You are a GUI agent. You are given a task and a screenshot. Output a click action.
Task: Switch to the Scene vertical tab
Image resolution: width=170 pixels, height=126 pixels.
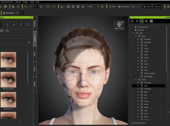[35, 54]
